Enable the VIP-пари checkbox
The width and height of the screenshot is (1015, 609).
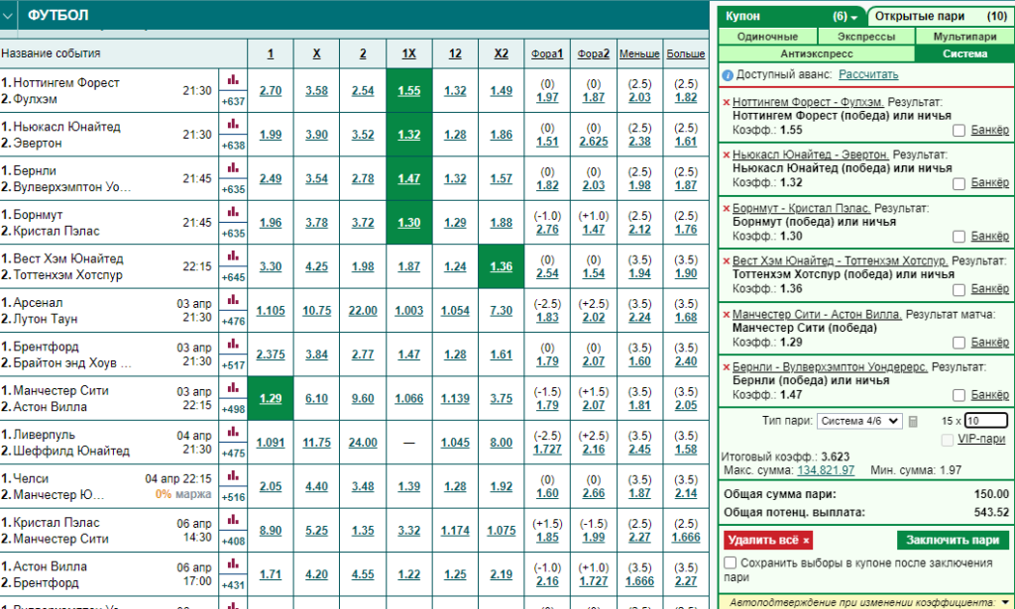pos(947,440)
